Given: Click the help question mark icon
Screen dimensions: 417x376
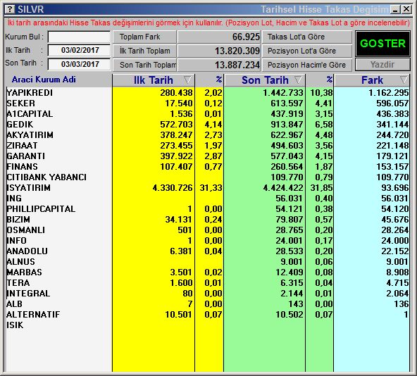Looking at the screenshot, I should click(10, 9).
